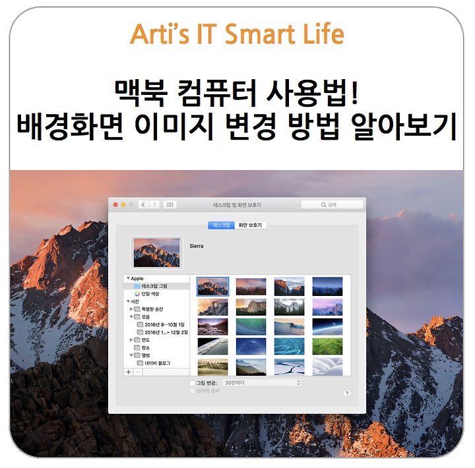
Task: Select the 데스크탑 그림 folder
Action: click(x=157, y=286)
